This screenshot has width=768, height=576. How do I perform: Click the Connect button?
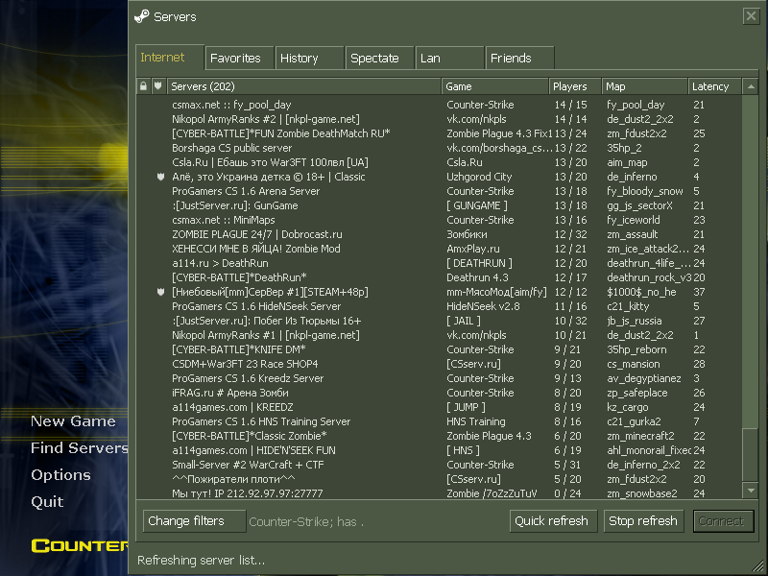click(x=724, y=521)
